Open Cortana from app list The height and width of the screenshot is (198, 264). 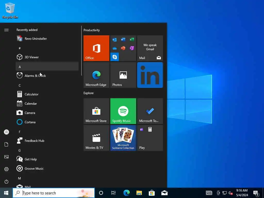pos(47,122)
